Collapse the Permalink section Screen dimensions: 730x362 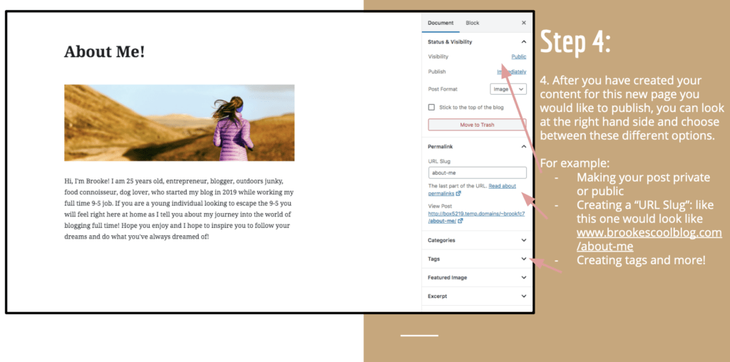tap(523, 146)
